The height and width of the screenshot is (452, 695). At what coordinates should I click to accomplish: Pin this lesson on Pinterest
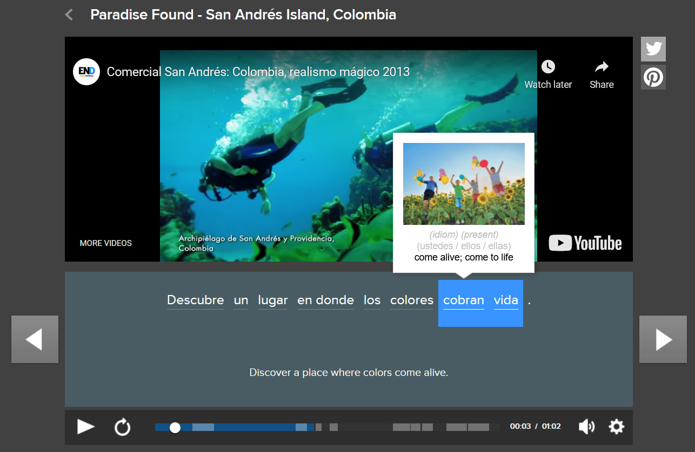(653, 78)
